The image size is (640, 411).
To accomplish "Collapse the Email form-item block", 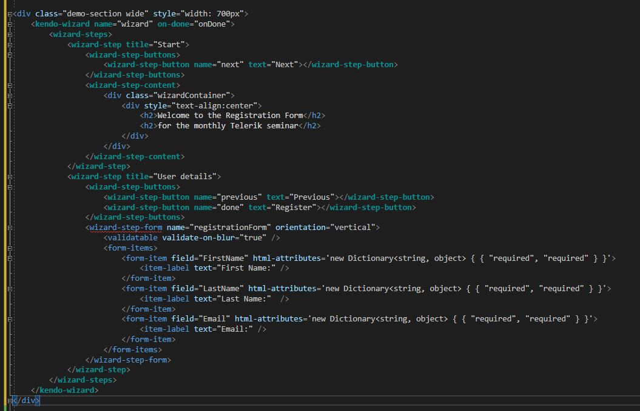I will (x=10, y=320).
